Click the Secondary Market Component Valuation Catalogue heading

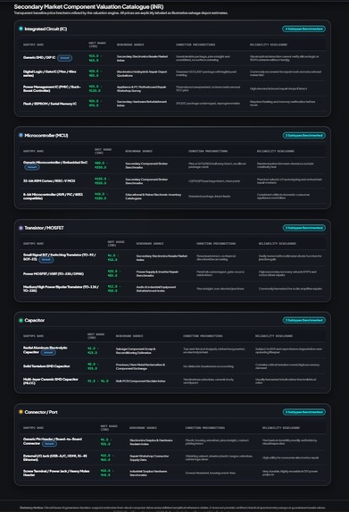pyautogui.click(x=88, y=6)
